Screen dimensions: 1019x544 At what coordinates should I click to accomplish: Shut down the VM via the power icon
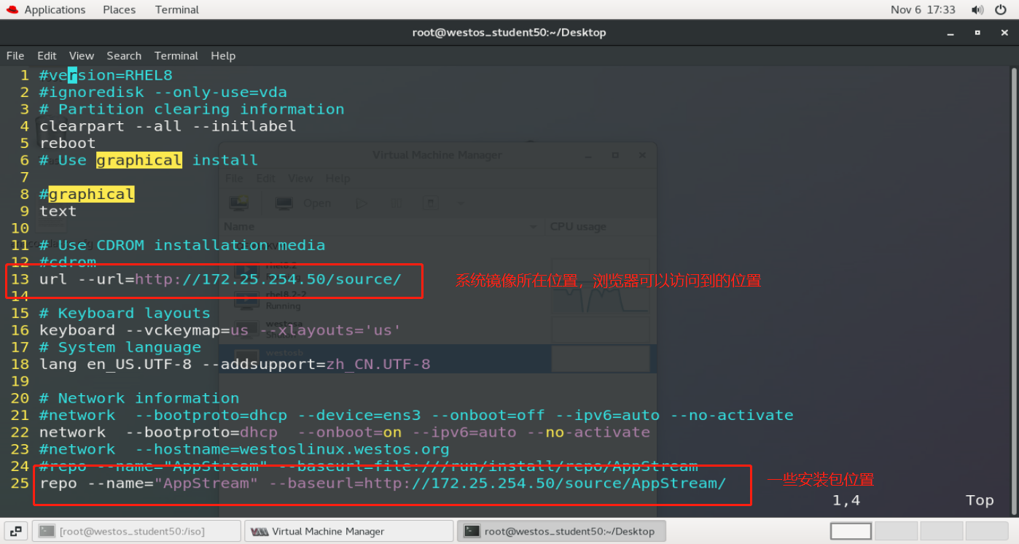point(431,203)
